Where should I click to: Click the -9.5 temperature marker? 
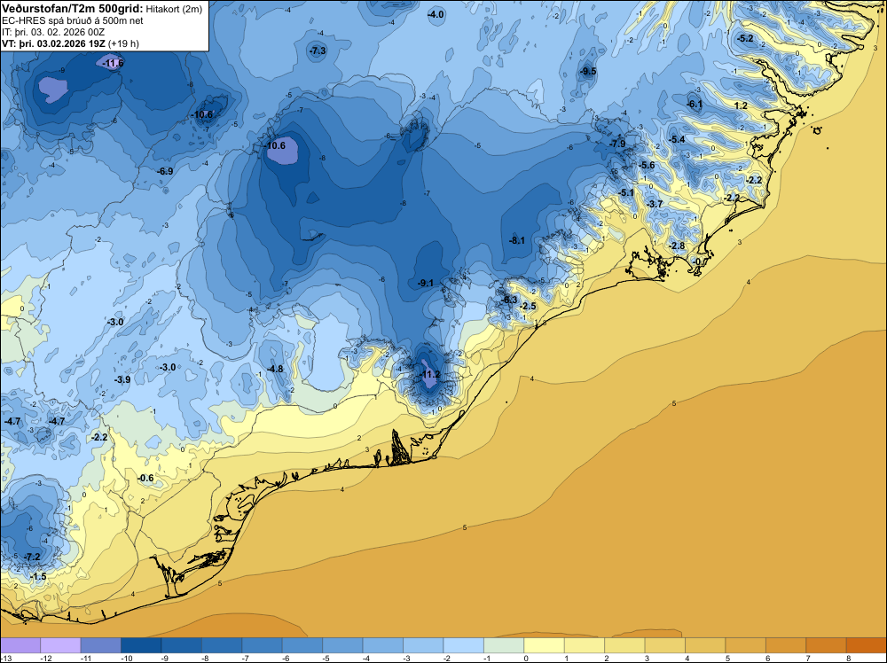(588, 71)
